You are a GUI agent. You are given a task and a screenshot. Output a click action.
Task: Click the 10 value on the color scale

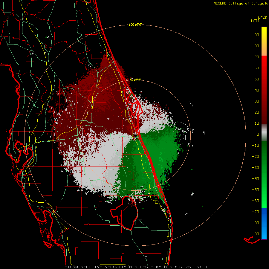[x=257, y=123]
